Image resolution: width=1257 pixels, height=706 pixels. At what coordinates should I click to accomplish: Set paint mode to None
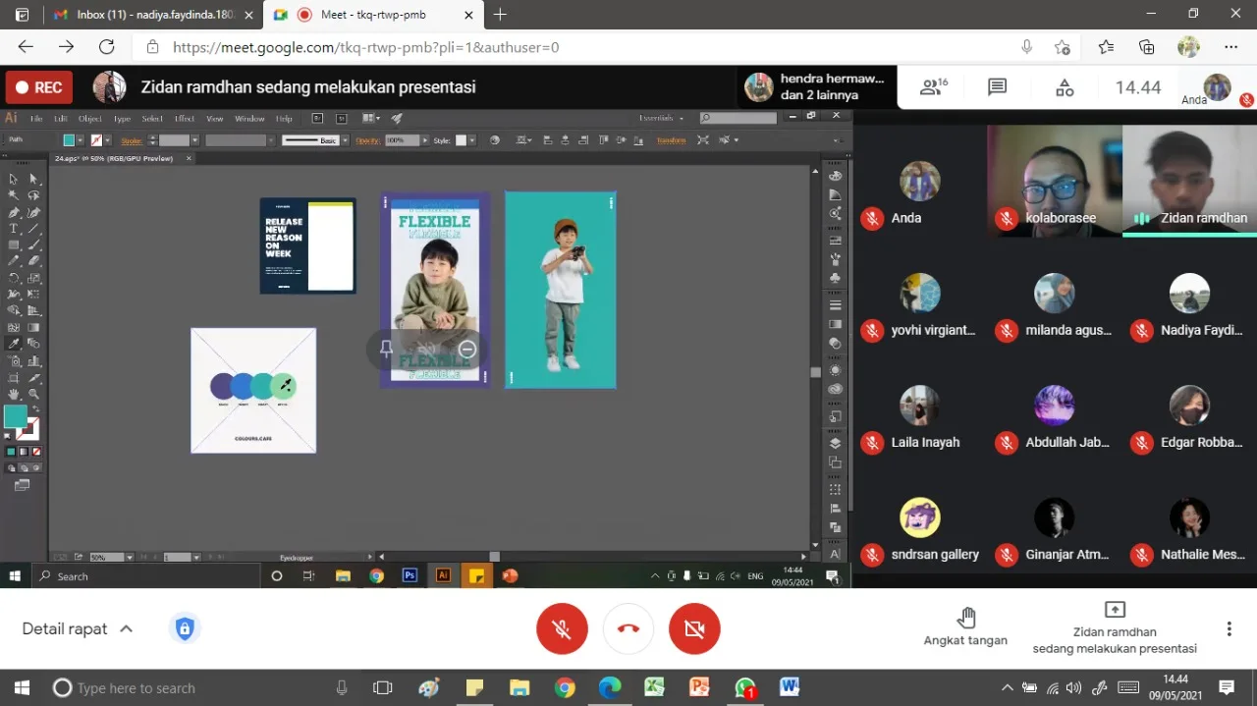(x=35, y=452)
